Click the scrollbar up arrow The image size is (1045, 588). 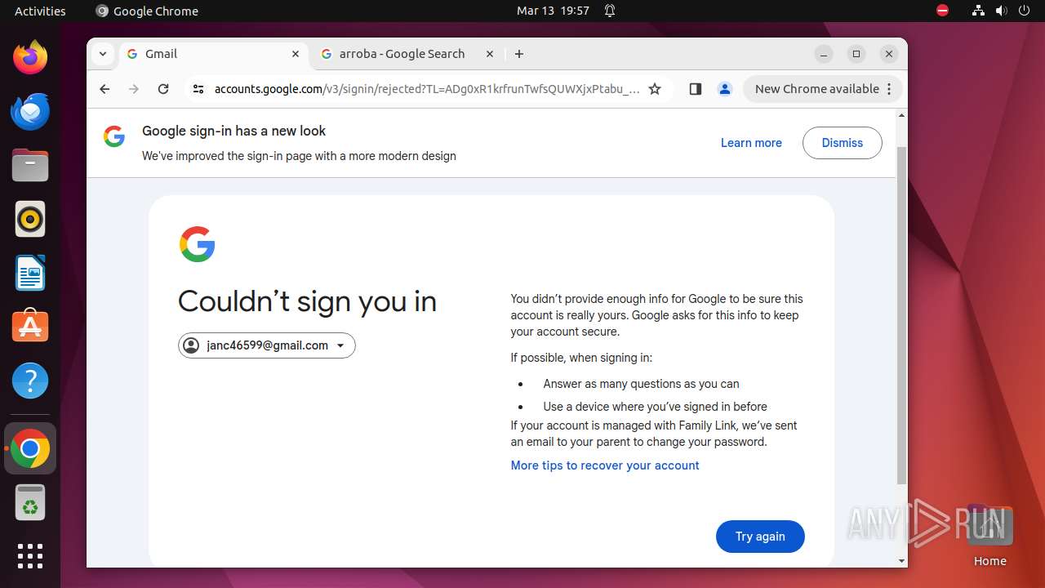[901, 115]
